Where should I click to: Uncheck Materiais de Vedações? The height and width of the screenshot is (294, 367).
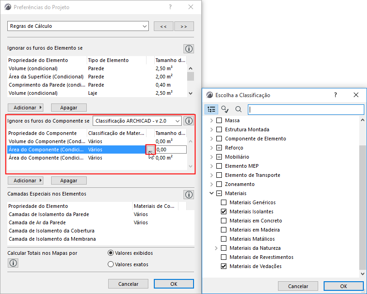point(224,266)
